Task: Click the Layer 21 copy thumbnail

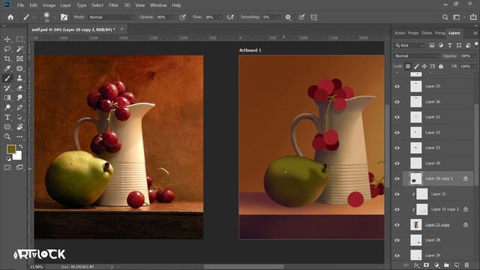Action: [415, 225]
